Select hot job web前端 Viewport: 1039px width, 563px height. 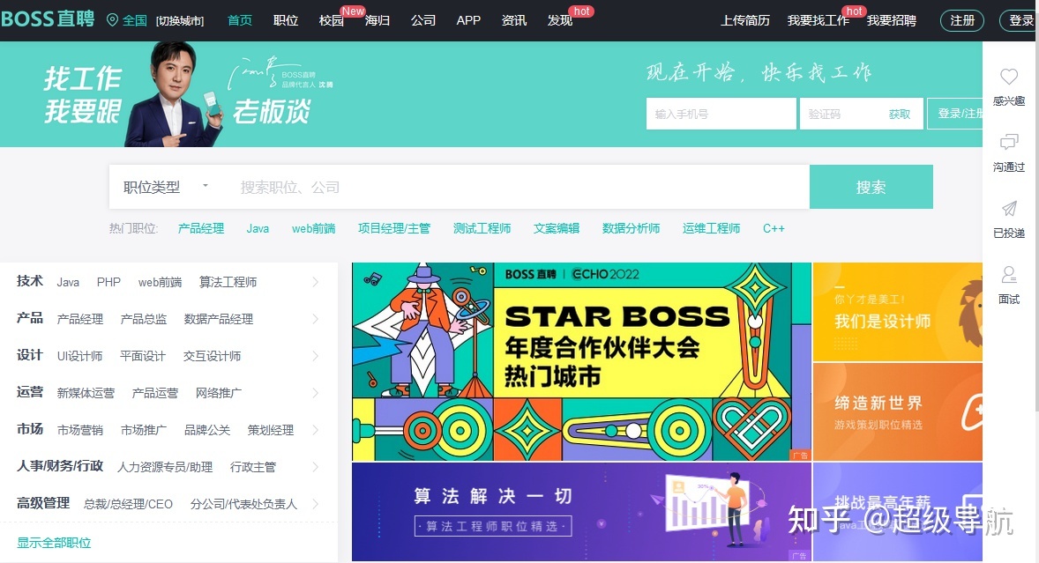(313, 228)
